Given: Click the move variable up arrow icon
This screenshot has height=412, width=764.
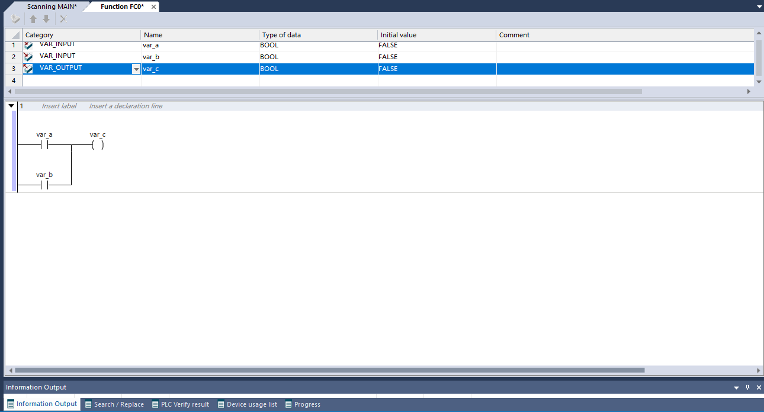Looking at the screenshot, I should [x=34, y=19].
